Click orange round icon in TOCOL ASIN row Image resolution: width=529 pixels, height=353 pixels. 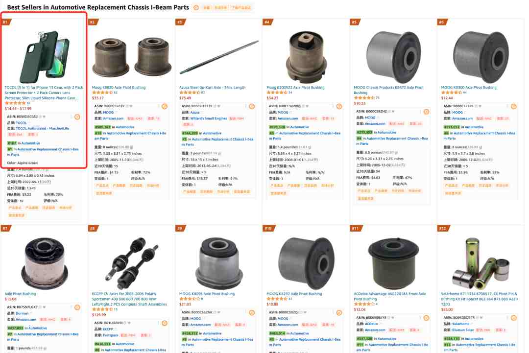click(x=77, y=117)
